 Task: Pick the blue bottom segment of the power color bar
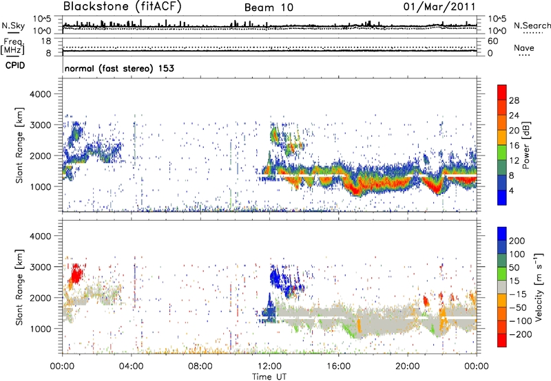pyautogui.click(x=502, y=197)
